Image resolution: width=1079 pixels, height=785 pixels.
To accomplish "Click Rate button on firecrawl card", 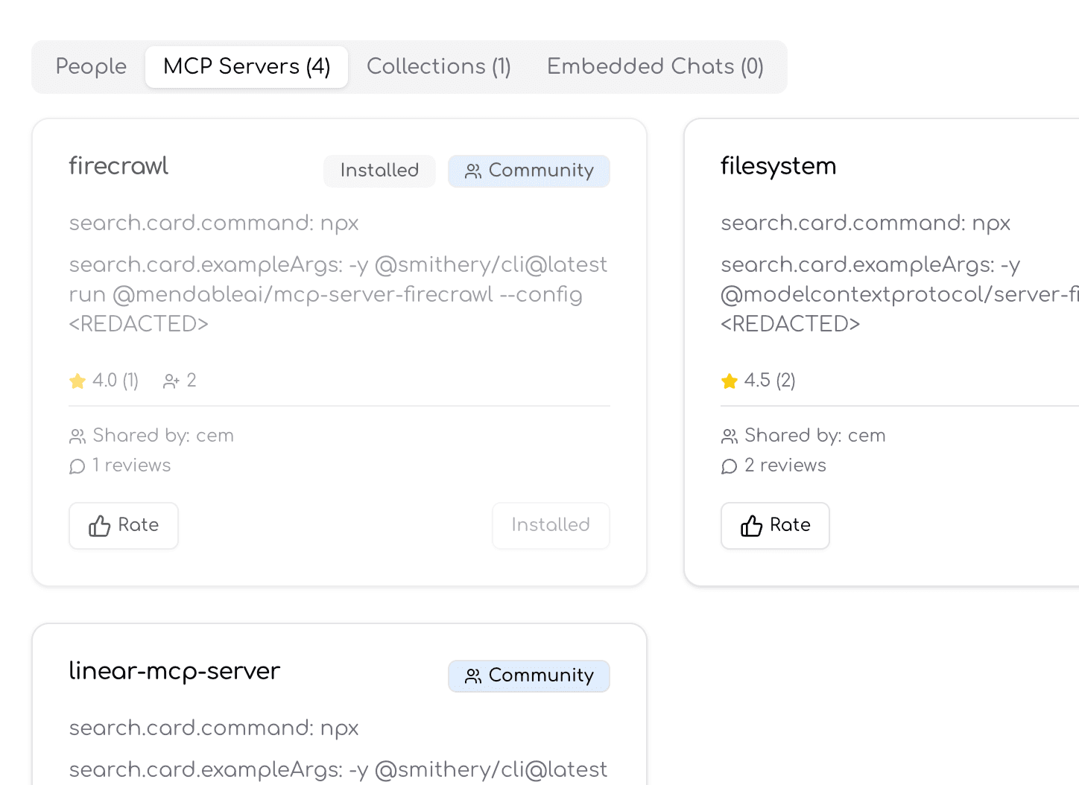I will [124, 526].
